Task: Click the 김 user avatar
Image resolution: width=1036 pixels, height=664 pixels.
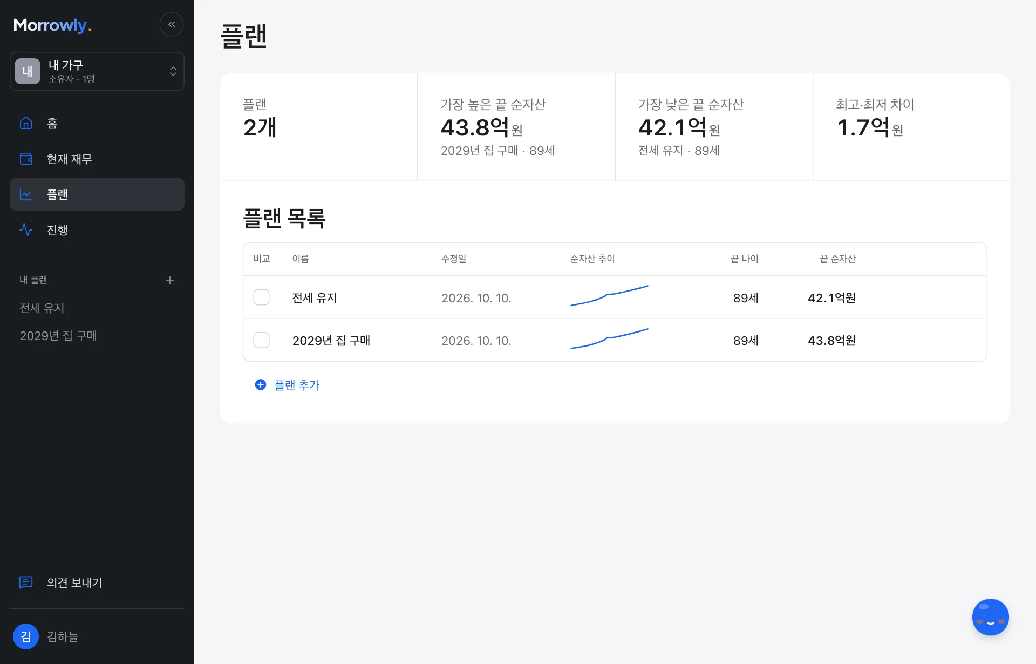Action: click(26, 636)
